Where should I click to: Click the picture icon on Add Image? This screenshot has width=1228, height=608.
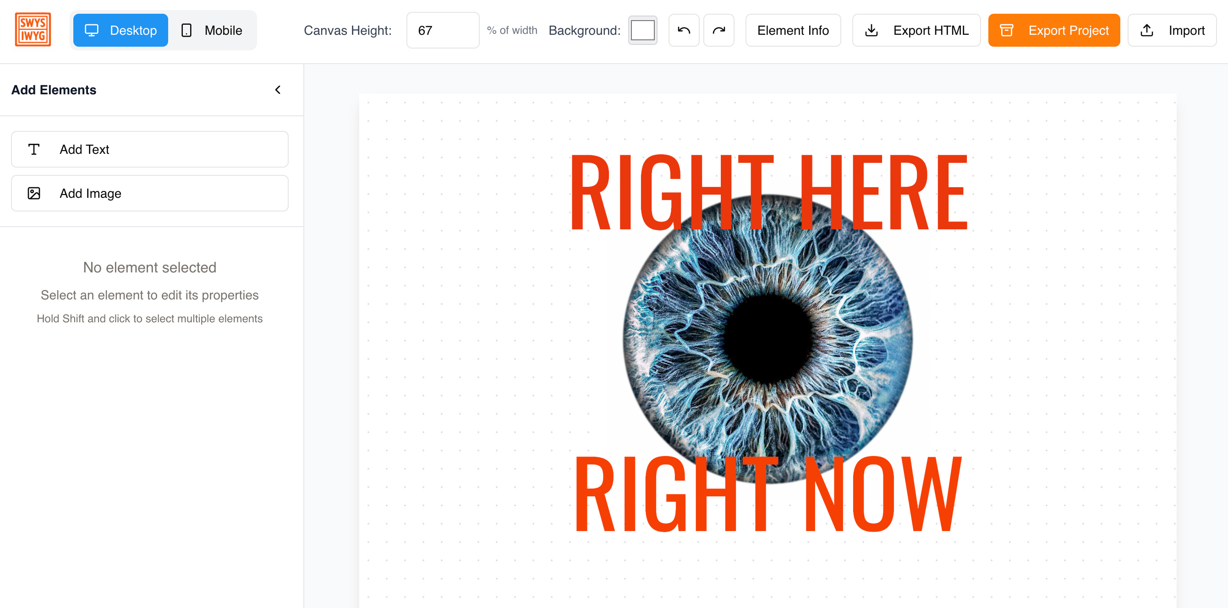click(34, 193)
